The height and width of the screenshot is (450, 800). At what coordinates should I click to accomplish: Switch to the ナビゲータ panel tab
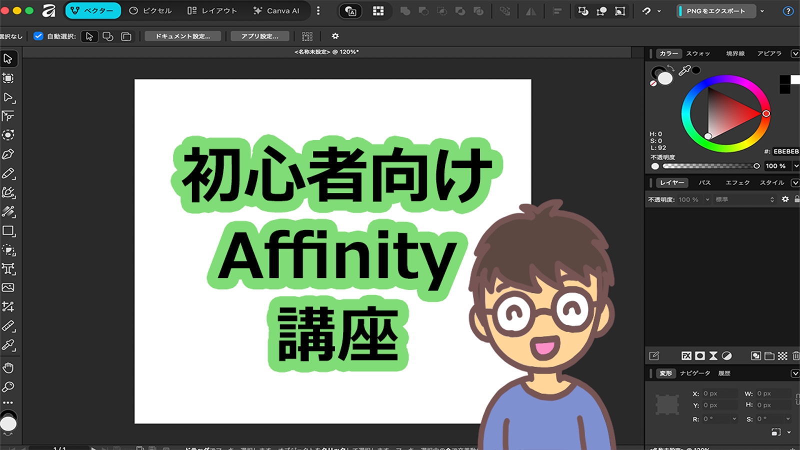pyautogui.click(x=695, y=373)
